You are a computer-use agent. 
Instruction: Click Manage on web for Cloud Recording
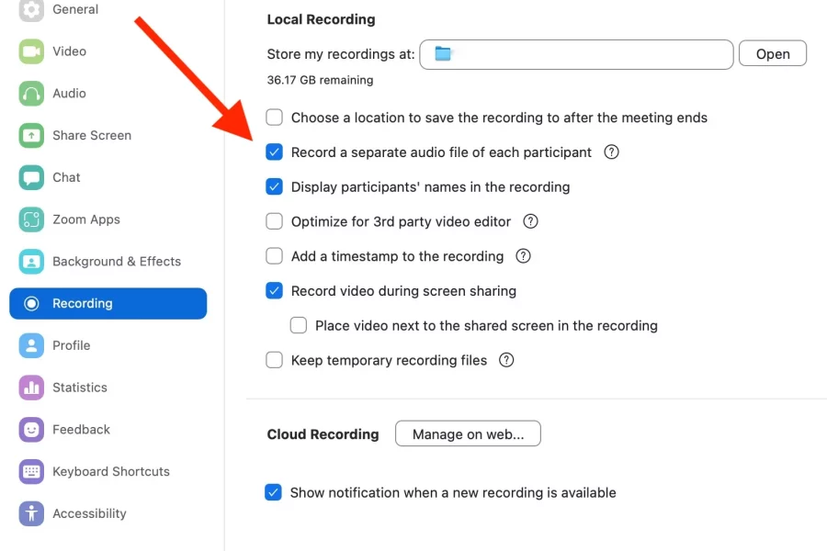468,433
